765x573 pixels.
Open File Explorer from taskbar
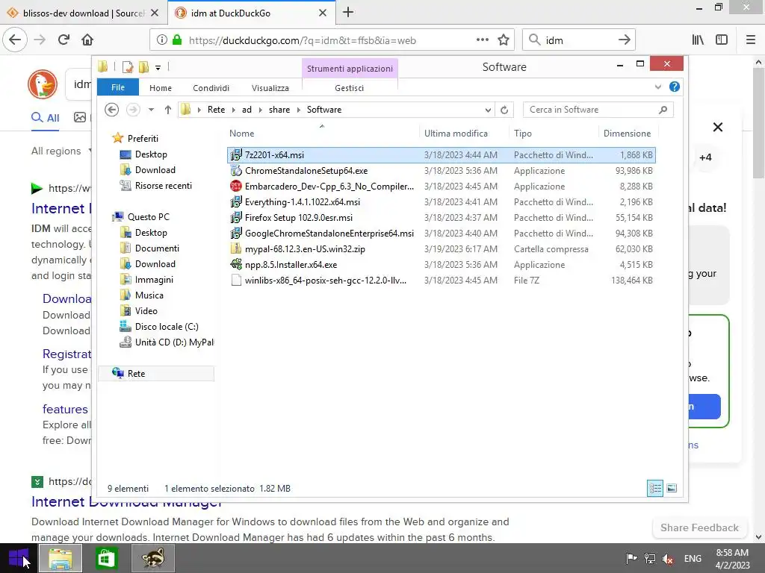pyautogui.click(x=60, y=558)
